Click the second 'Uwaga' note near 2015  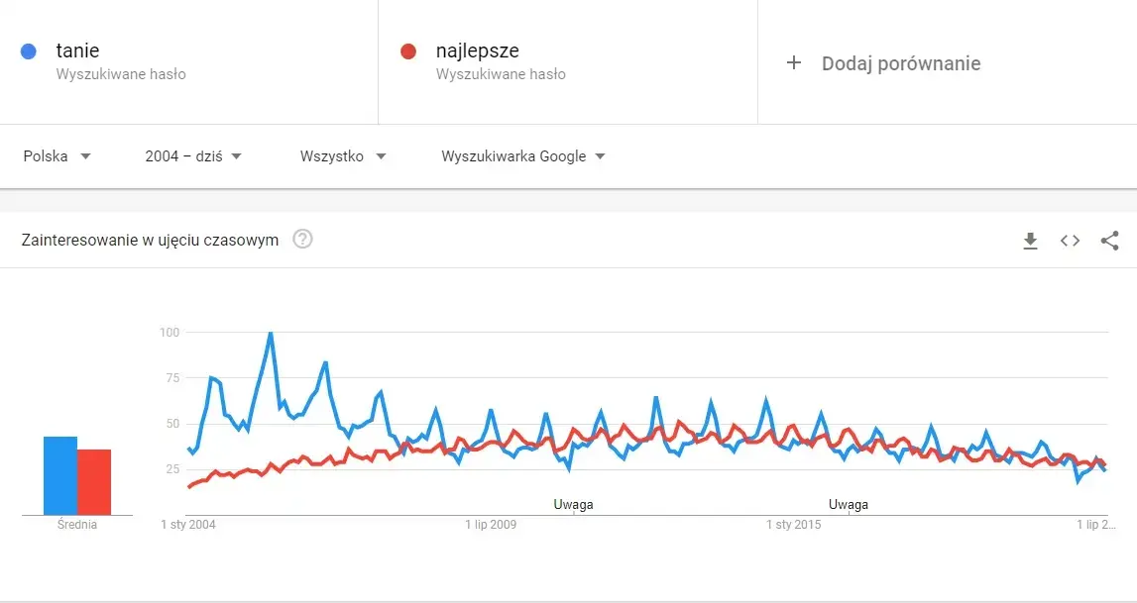848,504
